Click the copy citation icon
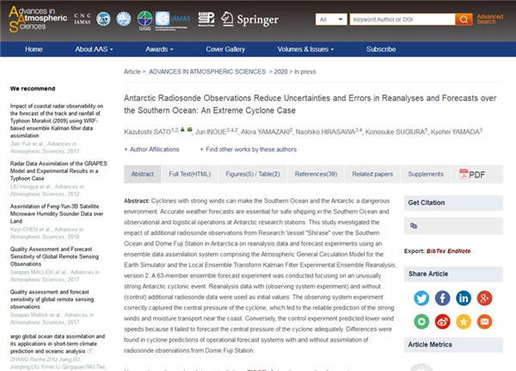The height and width of the screenshot is (371, 516). tap(414, 226)
